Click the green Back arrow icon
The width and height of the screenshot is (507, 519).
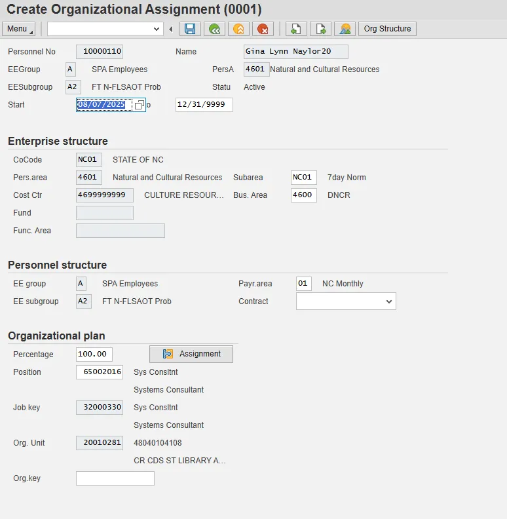coord(214,29)
